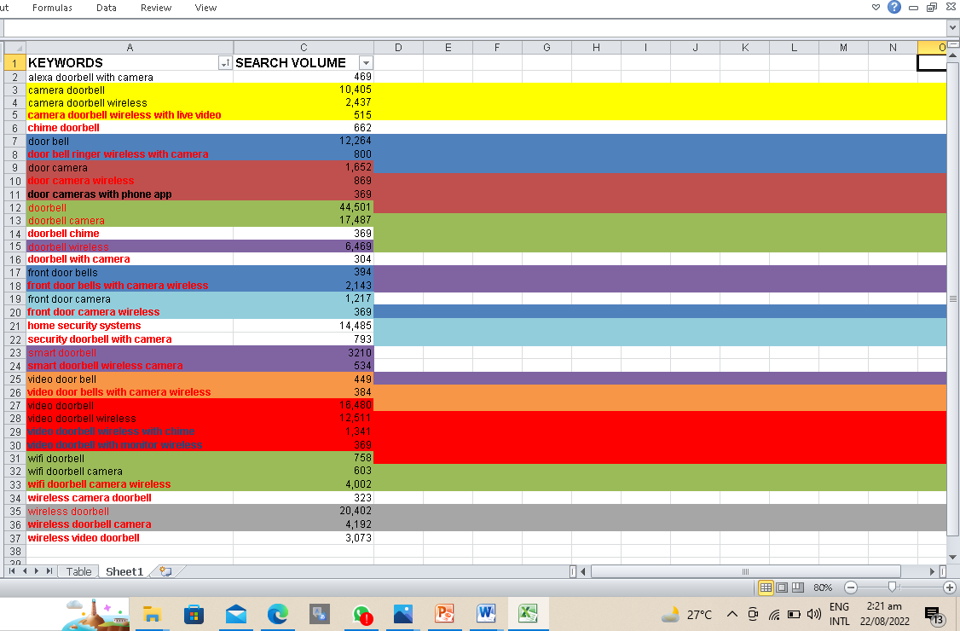Open the taskbar clock showing 2:21 am
Image resolution: width=960 pixels, height=631 pixels.
[885, 613]
